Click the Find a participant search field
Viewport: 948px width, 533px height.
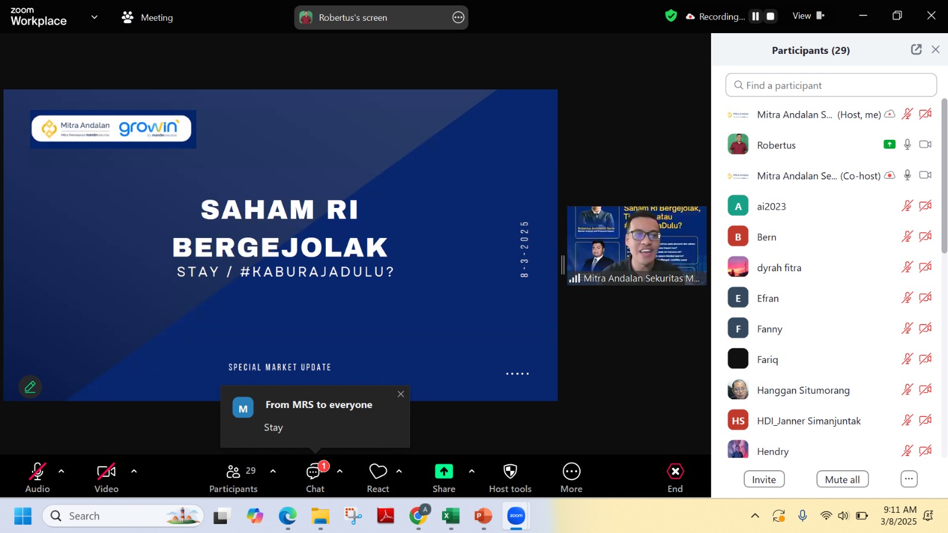[x=831, y=85]
